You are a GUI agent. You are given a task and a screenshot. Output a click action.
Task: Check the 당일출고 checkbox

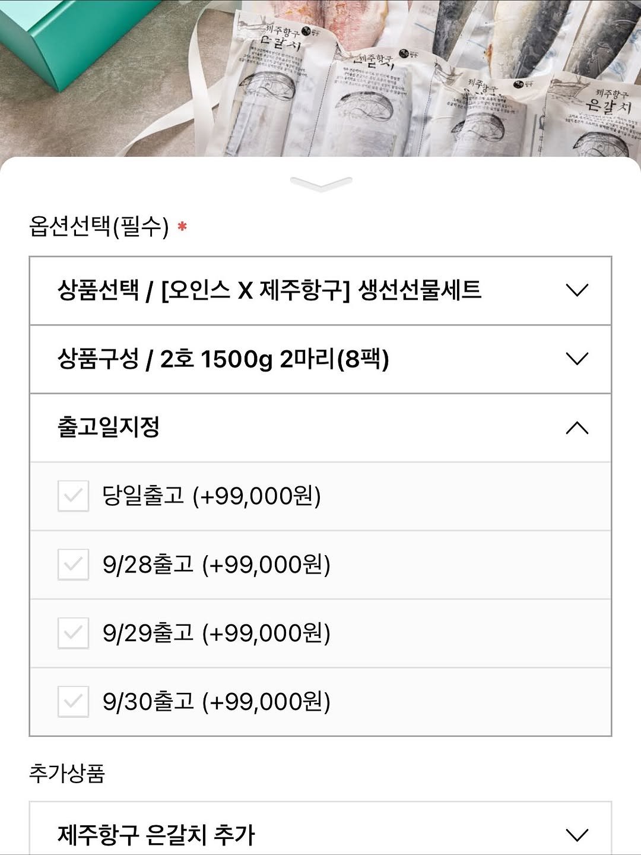click(x=73, y=496)
